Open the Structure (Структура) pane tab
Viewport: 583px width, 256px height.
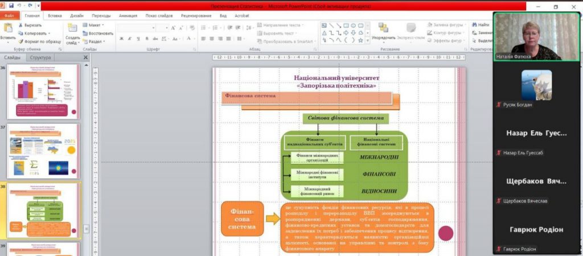tap(40, 57)
